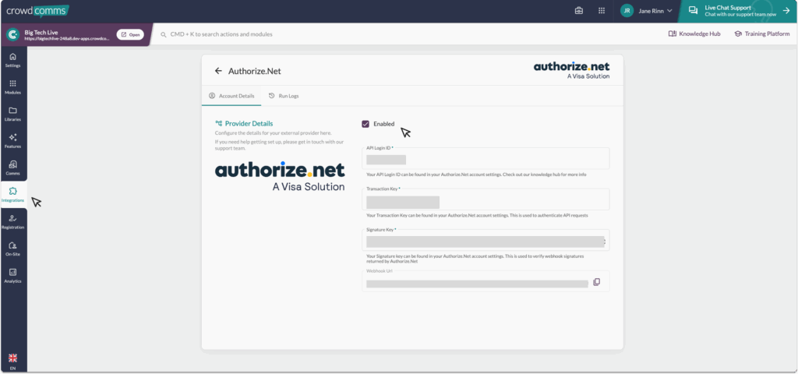This screenshot has width=798, height=374.
Task: Open the Settings sidebar icon
Action: (12, 60)
